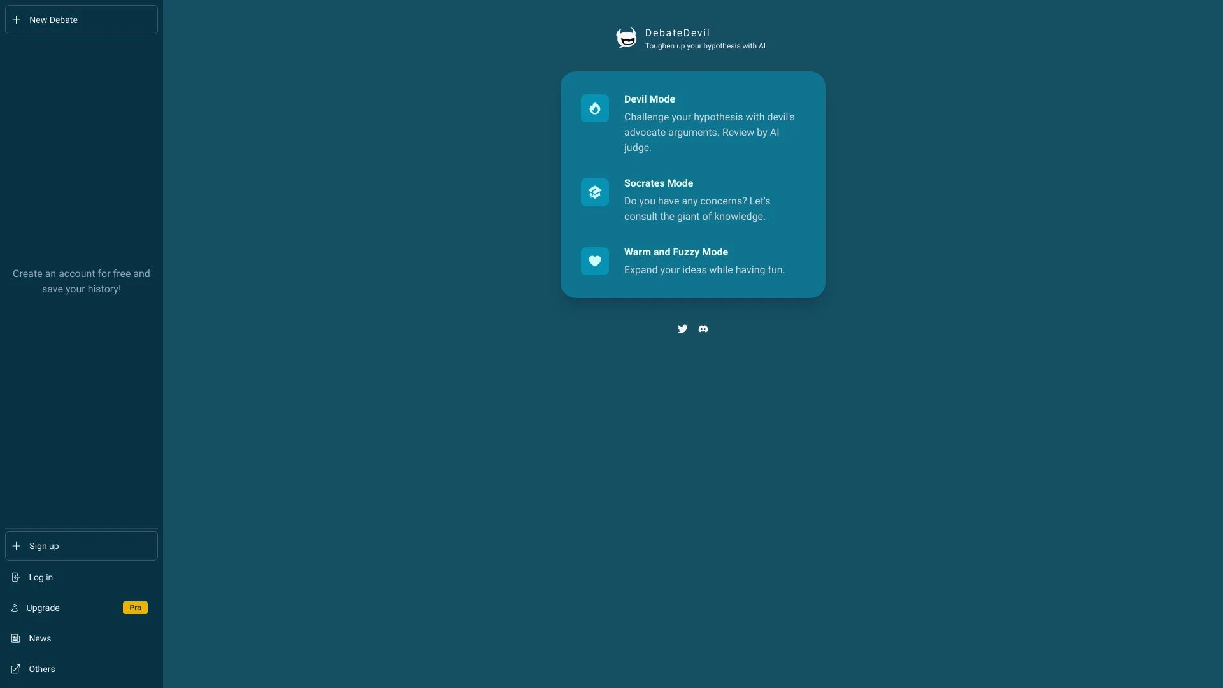Click the Log in key icon

tap(15, 577)
